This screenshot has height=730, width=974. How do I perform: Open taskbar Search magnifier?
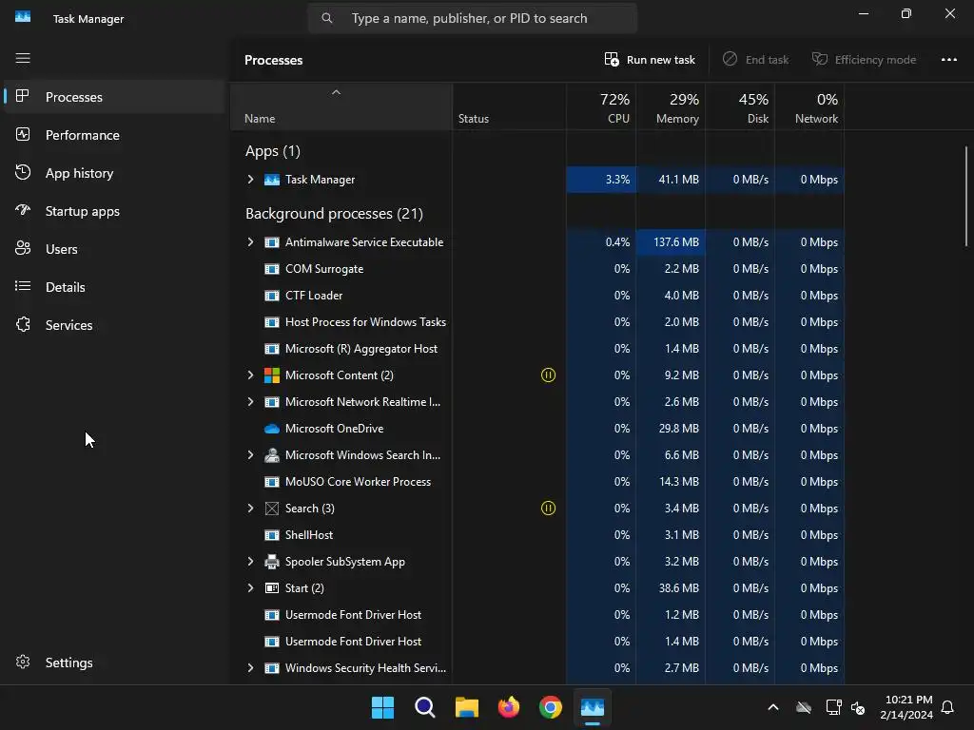425,707
